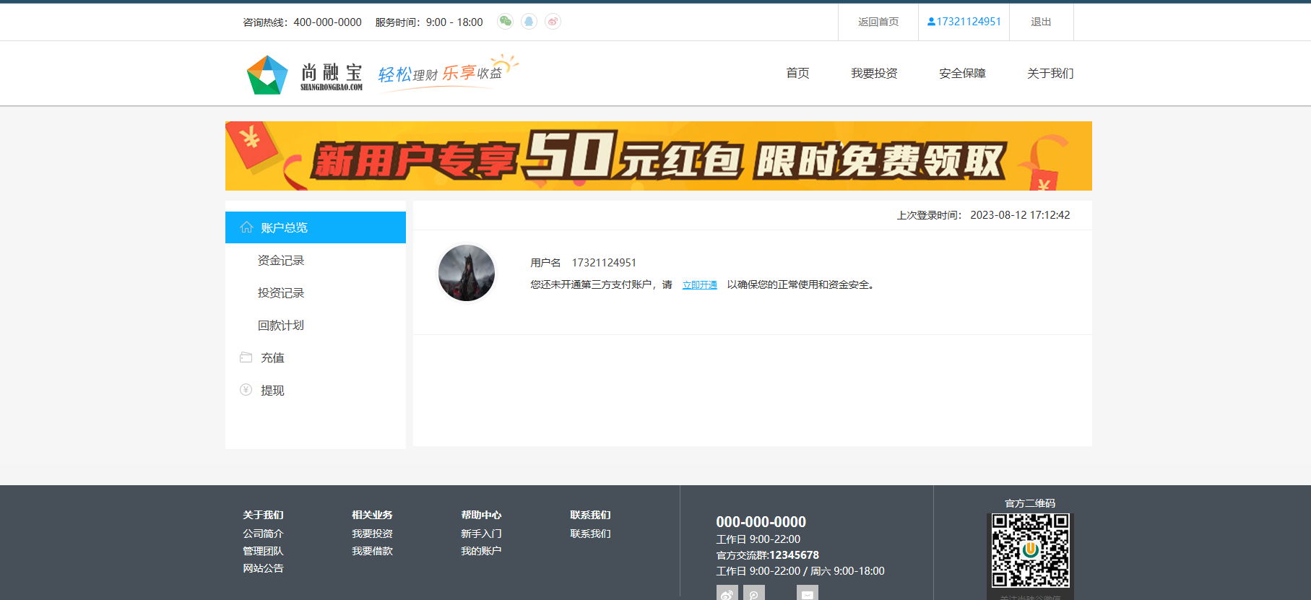Screen dimensions: 1311x600
Task: Click 退出 to log out
Action: 1041,22
